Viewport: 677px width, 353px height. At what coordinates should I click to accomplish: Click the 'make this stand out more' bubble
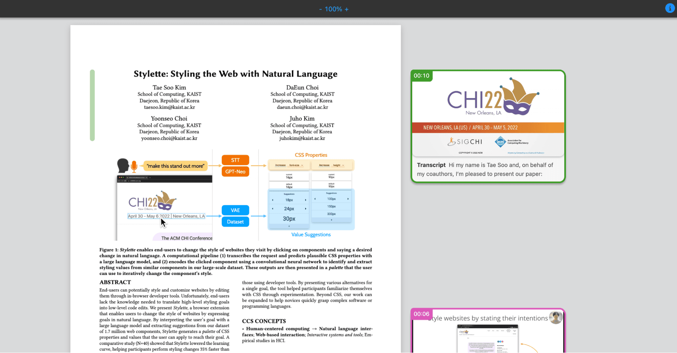[x=175, y=166]
